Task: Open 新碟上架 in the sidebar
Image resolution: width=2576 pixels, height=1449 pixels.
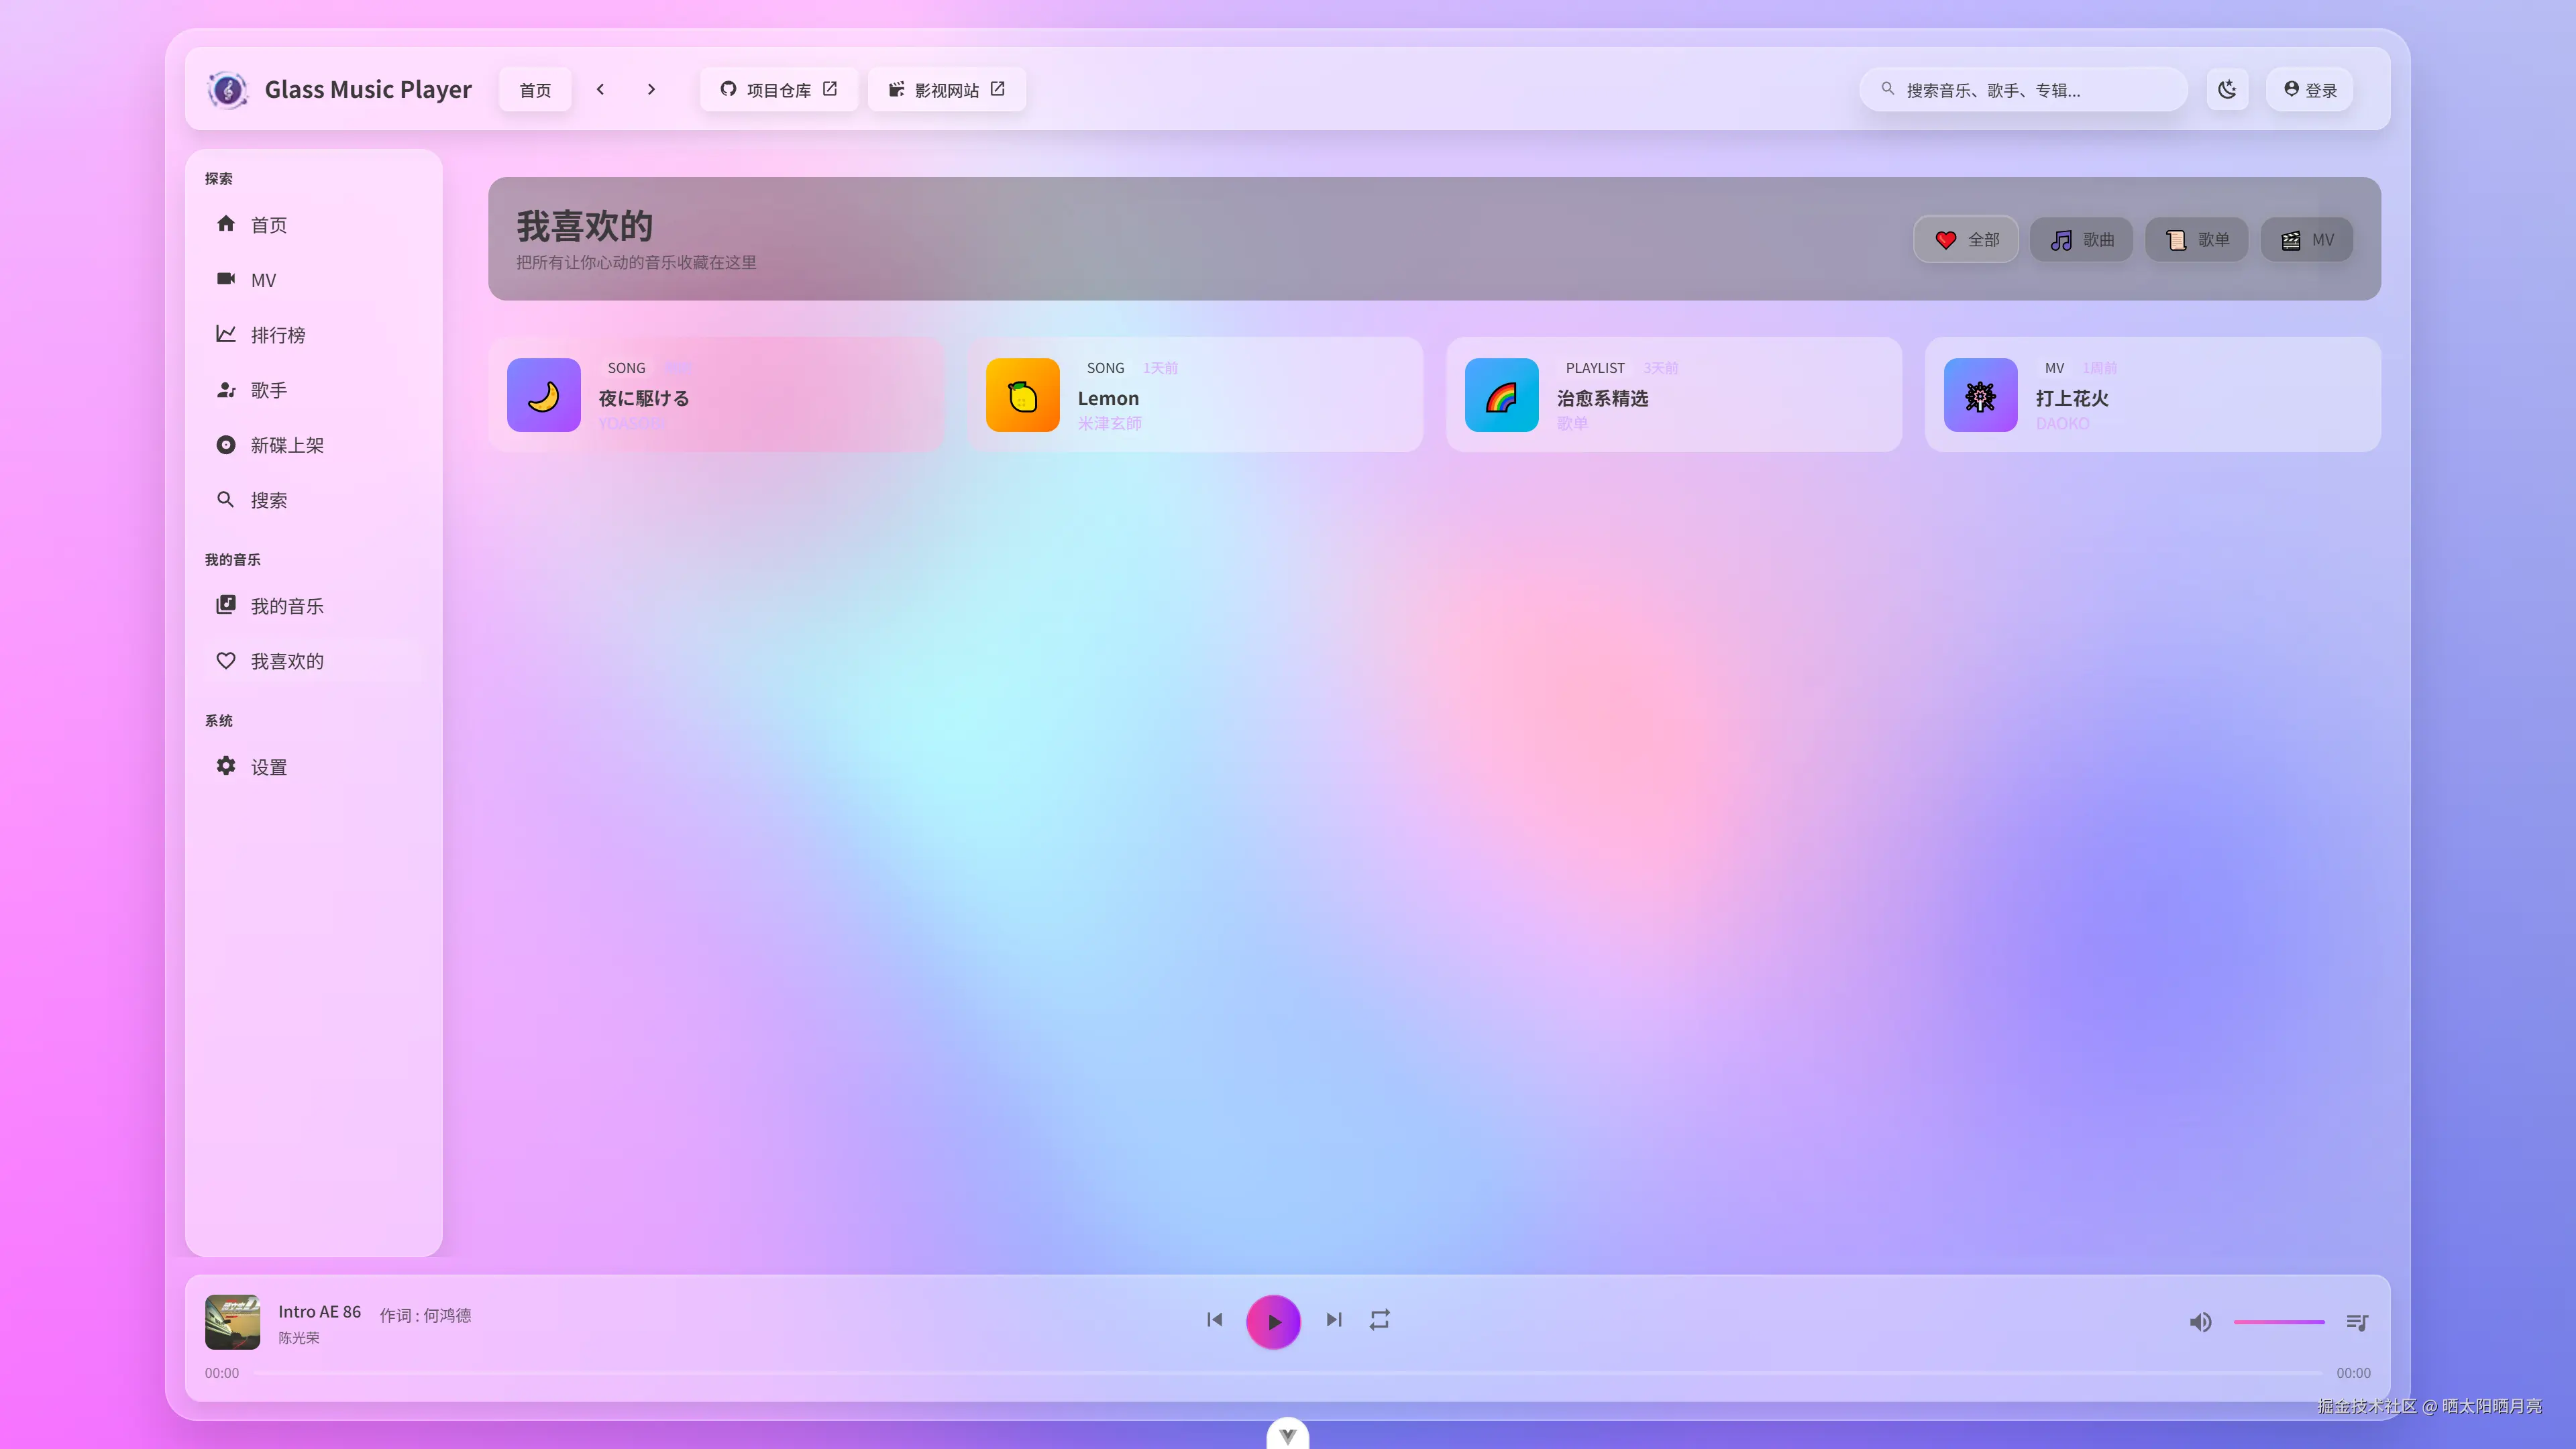Action: pyautogui.click(x=286, y=445)
